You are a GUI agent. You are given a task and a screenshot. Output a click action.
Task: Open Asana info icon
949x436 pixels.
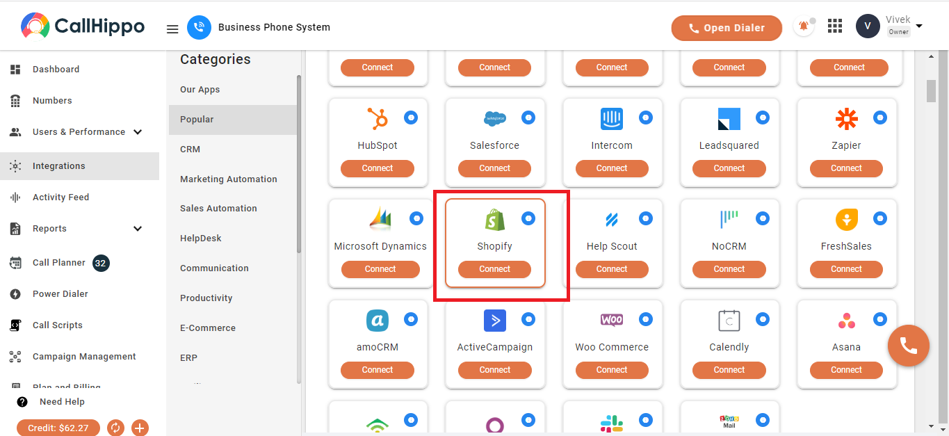tap(880, 320)
